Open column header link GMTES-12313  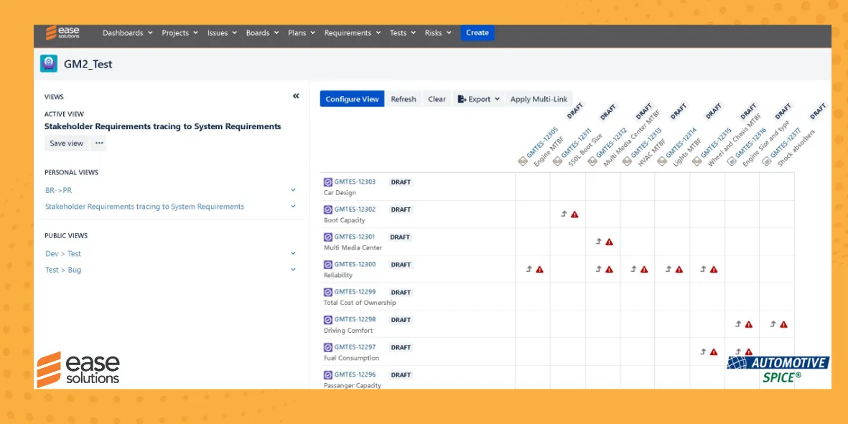point(647,144)
